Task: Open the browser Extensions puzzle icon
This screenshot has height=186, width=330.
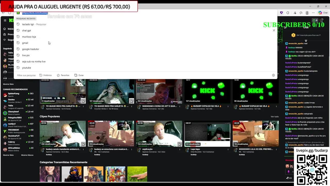Action: pos(288,13)
